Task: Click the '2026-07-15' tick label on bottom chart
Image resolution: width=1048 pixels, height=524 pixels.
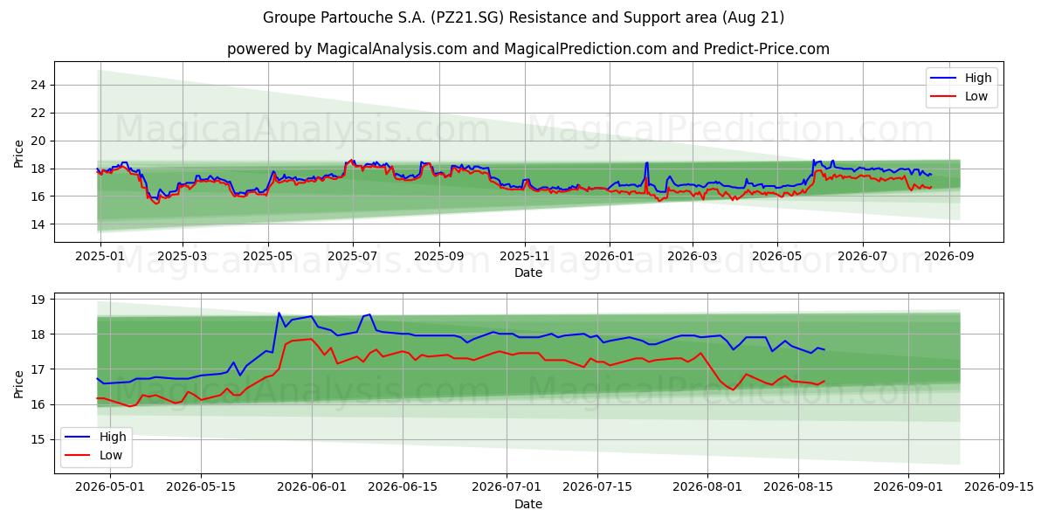Action: 597,487
